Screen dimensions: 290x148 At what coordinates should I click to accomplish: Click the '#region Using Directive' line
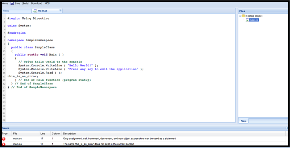coord(28,18)
